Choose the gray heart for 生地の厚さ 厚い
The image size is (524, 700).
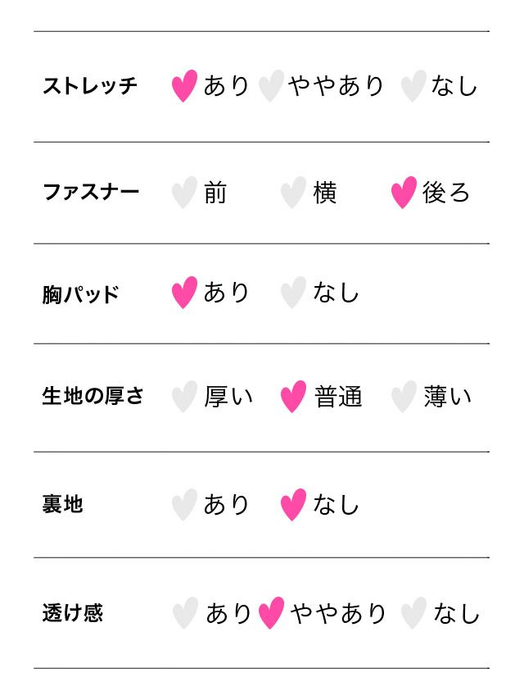pos(184,397)
